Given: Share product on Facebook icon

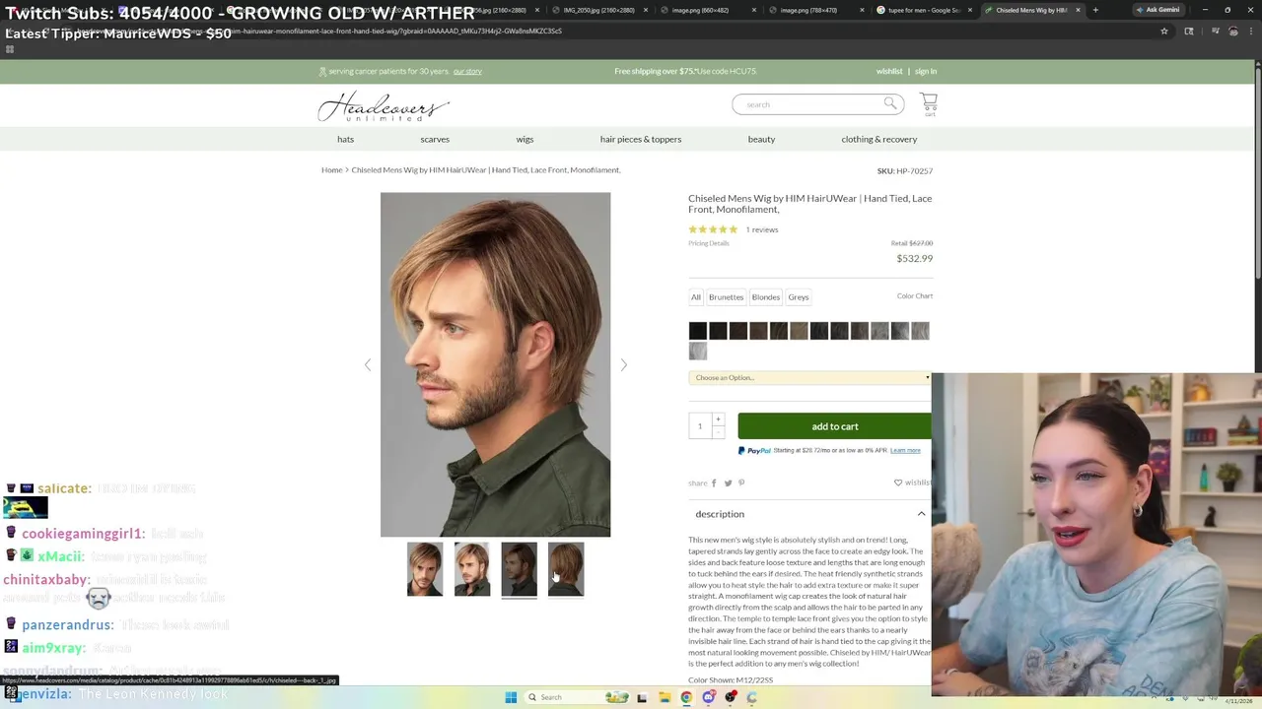Looking at the screenshot, I should click(x=714, y=483).
